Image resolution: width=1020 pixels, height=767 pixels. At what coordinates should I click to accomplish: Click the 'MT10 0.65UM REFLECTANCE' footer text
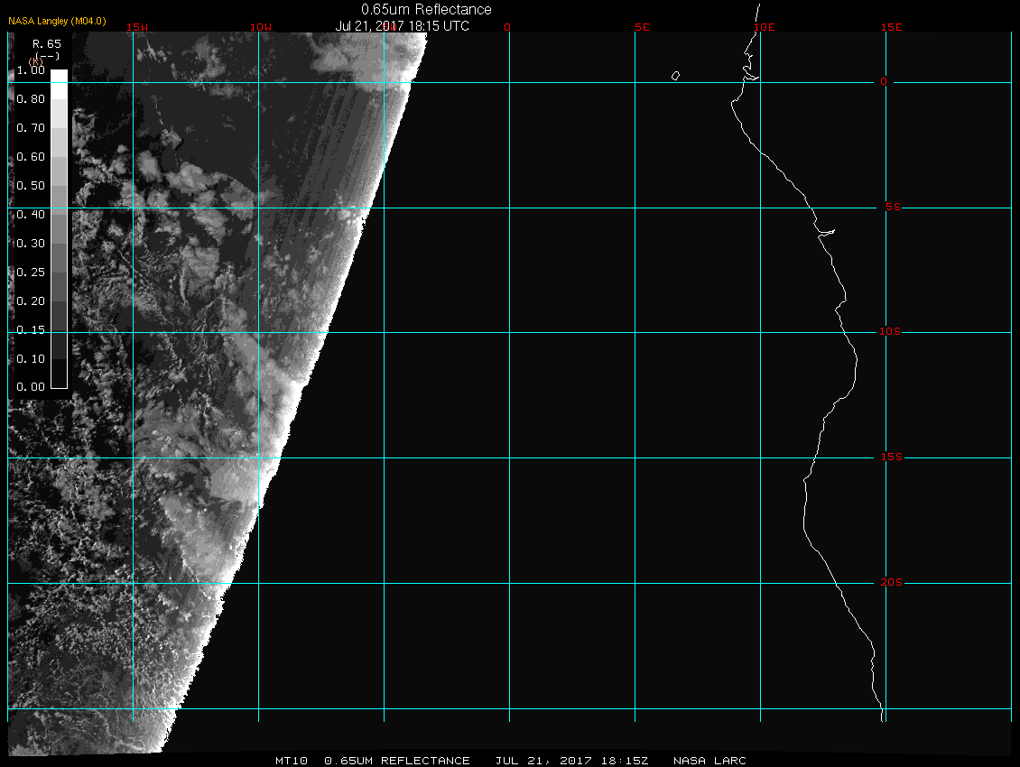click(x=372, y=761)
